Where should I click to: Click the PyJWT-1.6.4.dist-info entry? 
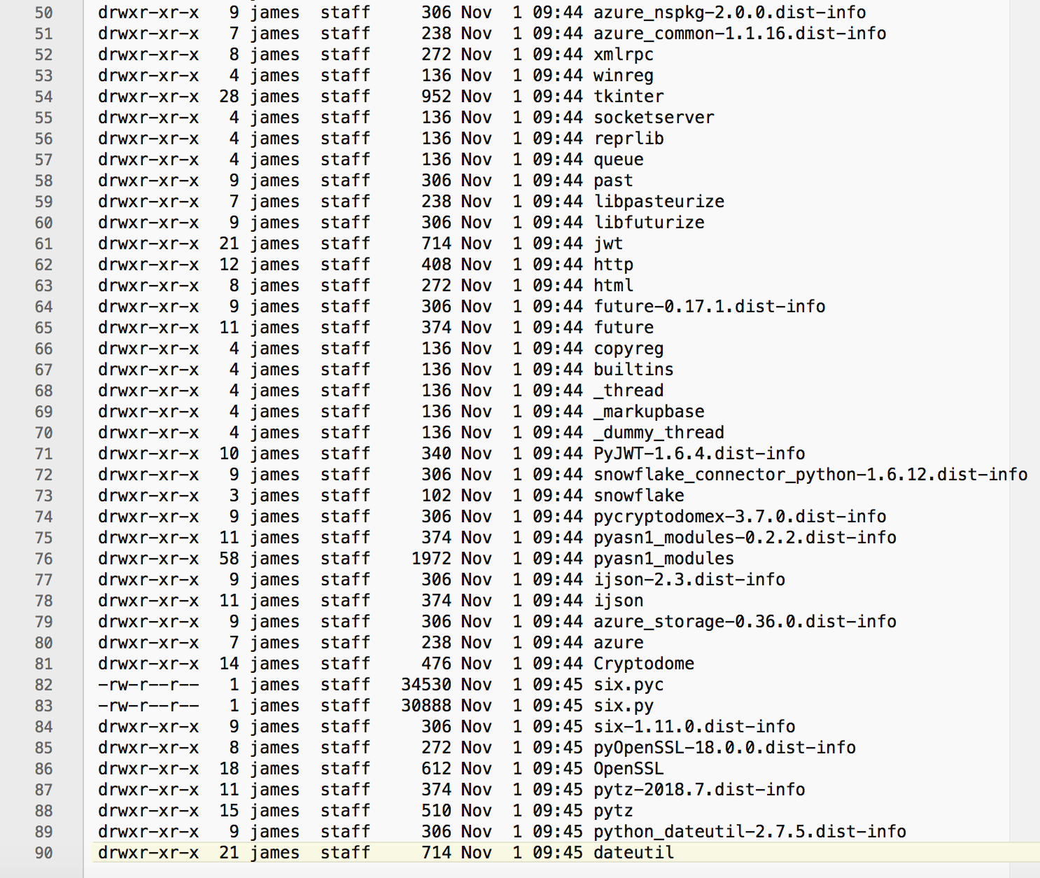tap(698, 454)
